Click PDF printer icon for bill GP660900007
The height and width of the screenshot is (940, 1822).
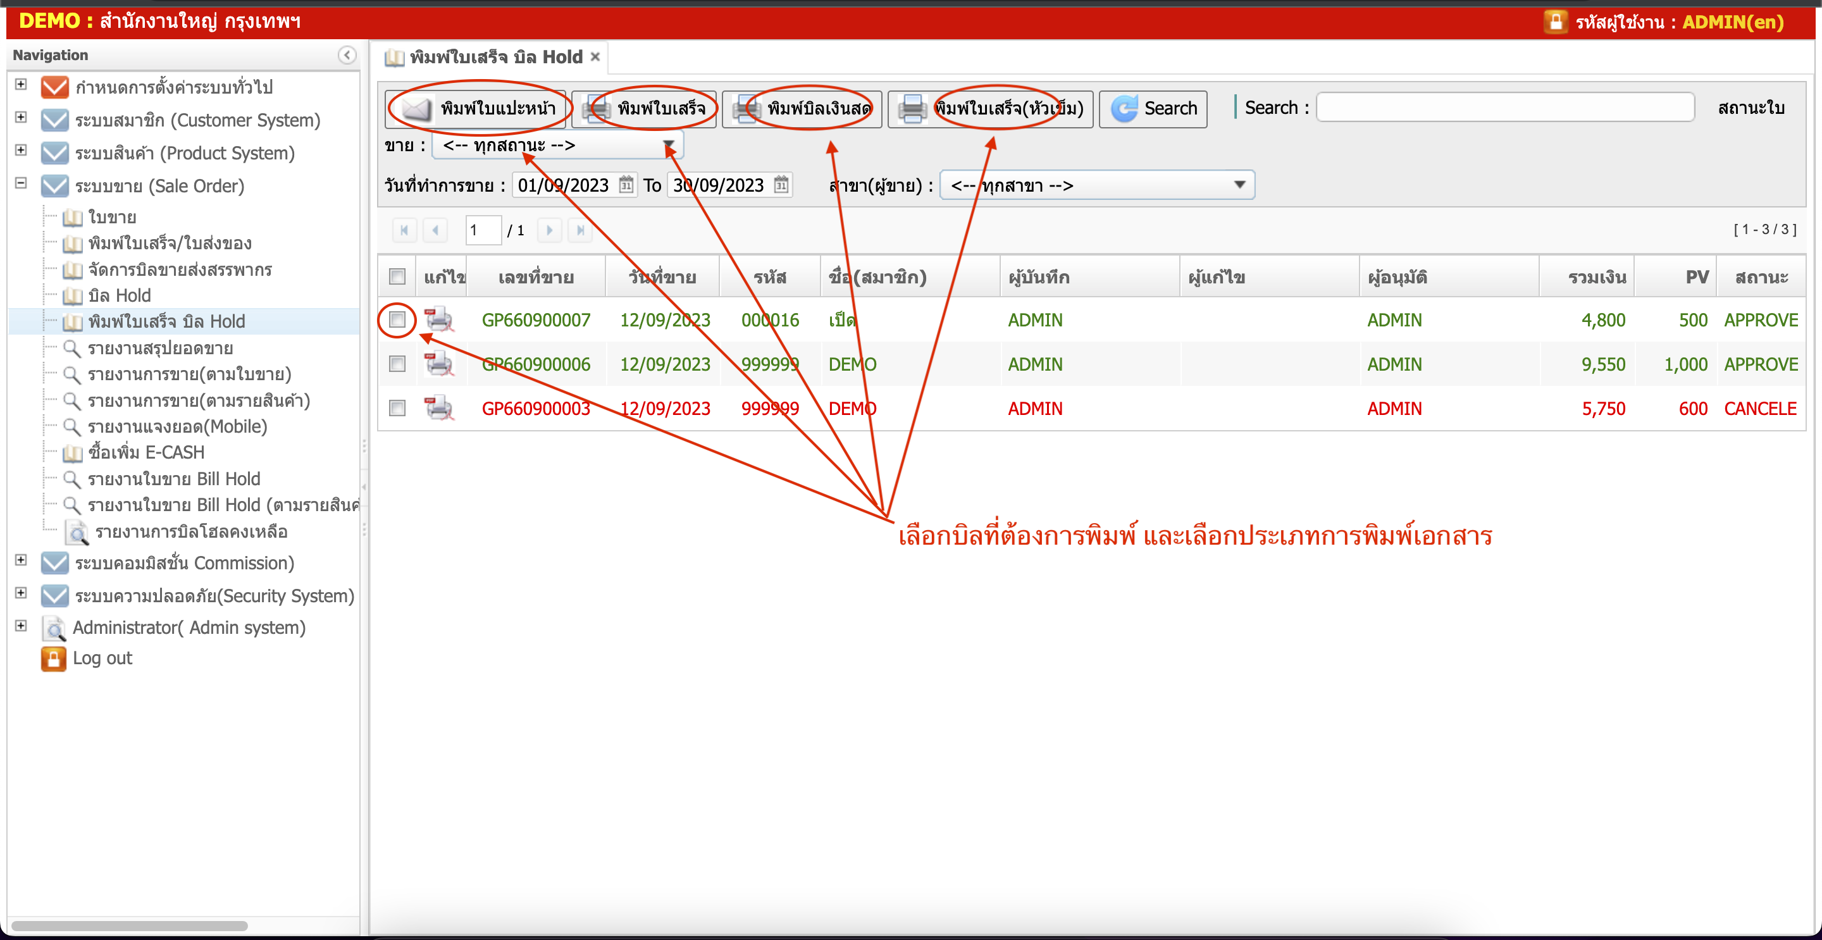pos(438,319)
